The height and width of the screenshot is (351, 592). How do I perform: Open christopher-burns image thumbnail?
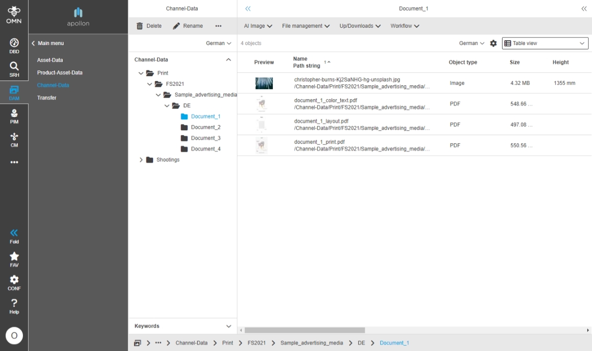click(264, 83)
